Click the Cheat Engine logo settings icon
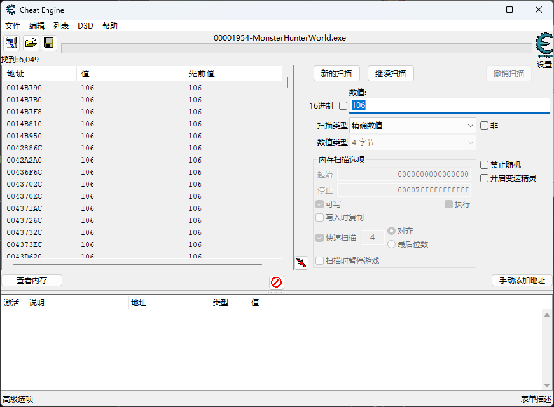The width and height of the screenshot is (554, 407). point(544,46)
